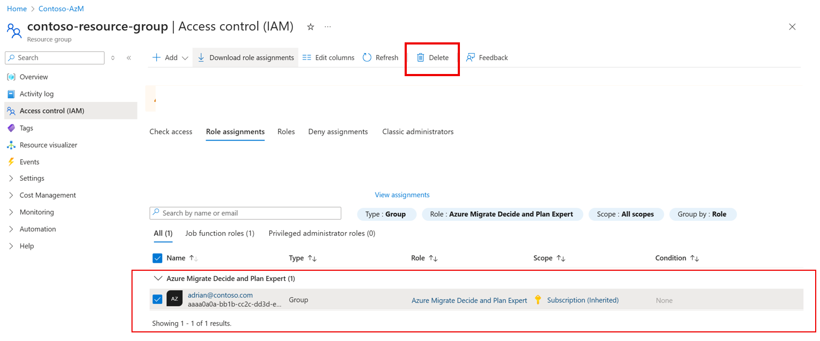Image resolution: width=820 pixels, height=341 pixels.
Task: Sort by Name column arrows
Action: [194, 258]
